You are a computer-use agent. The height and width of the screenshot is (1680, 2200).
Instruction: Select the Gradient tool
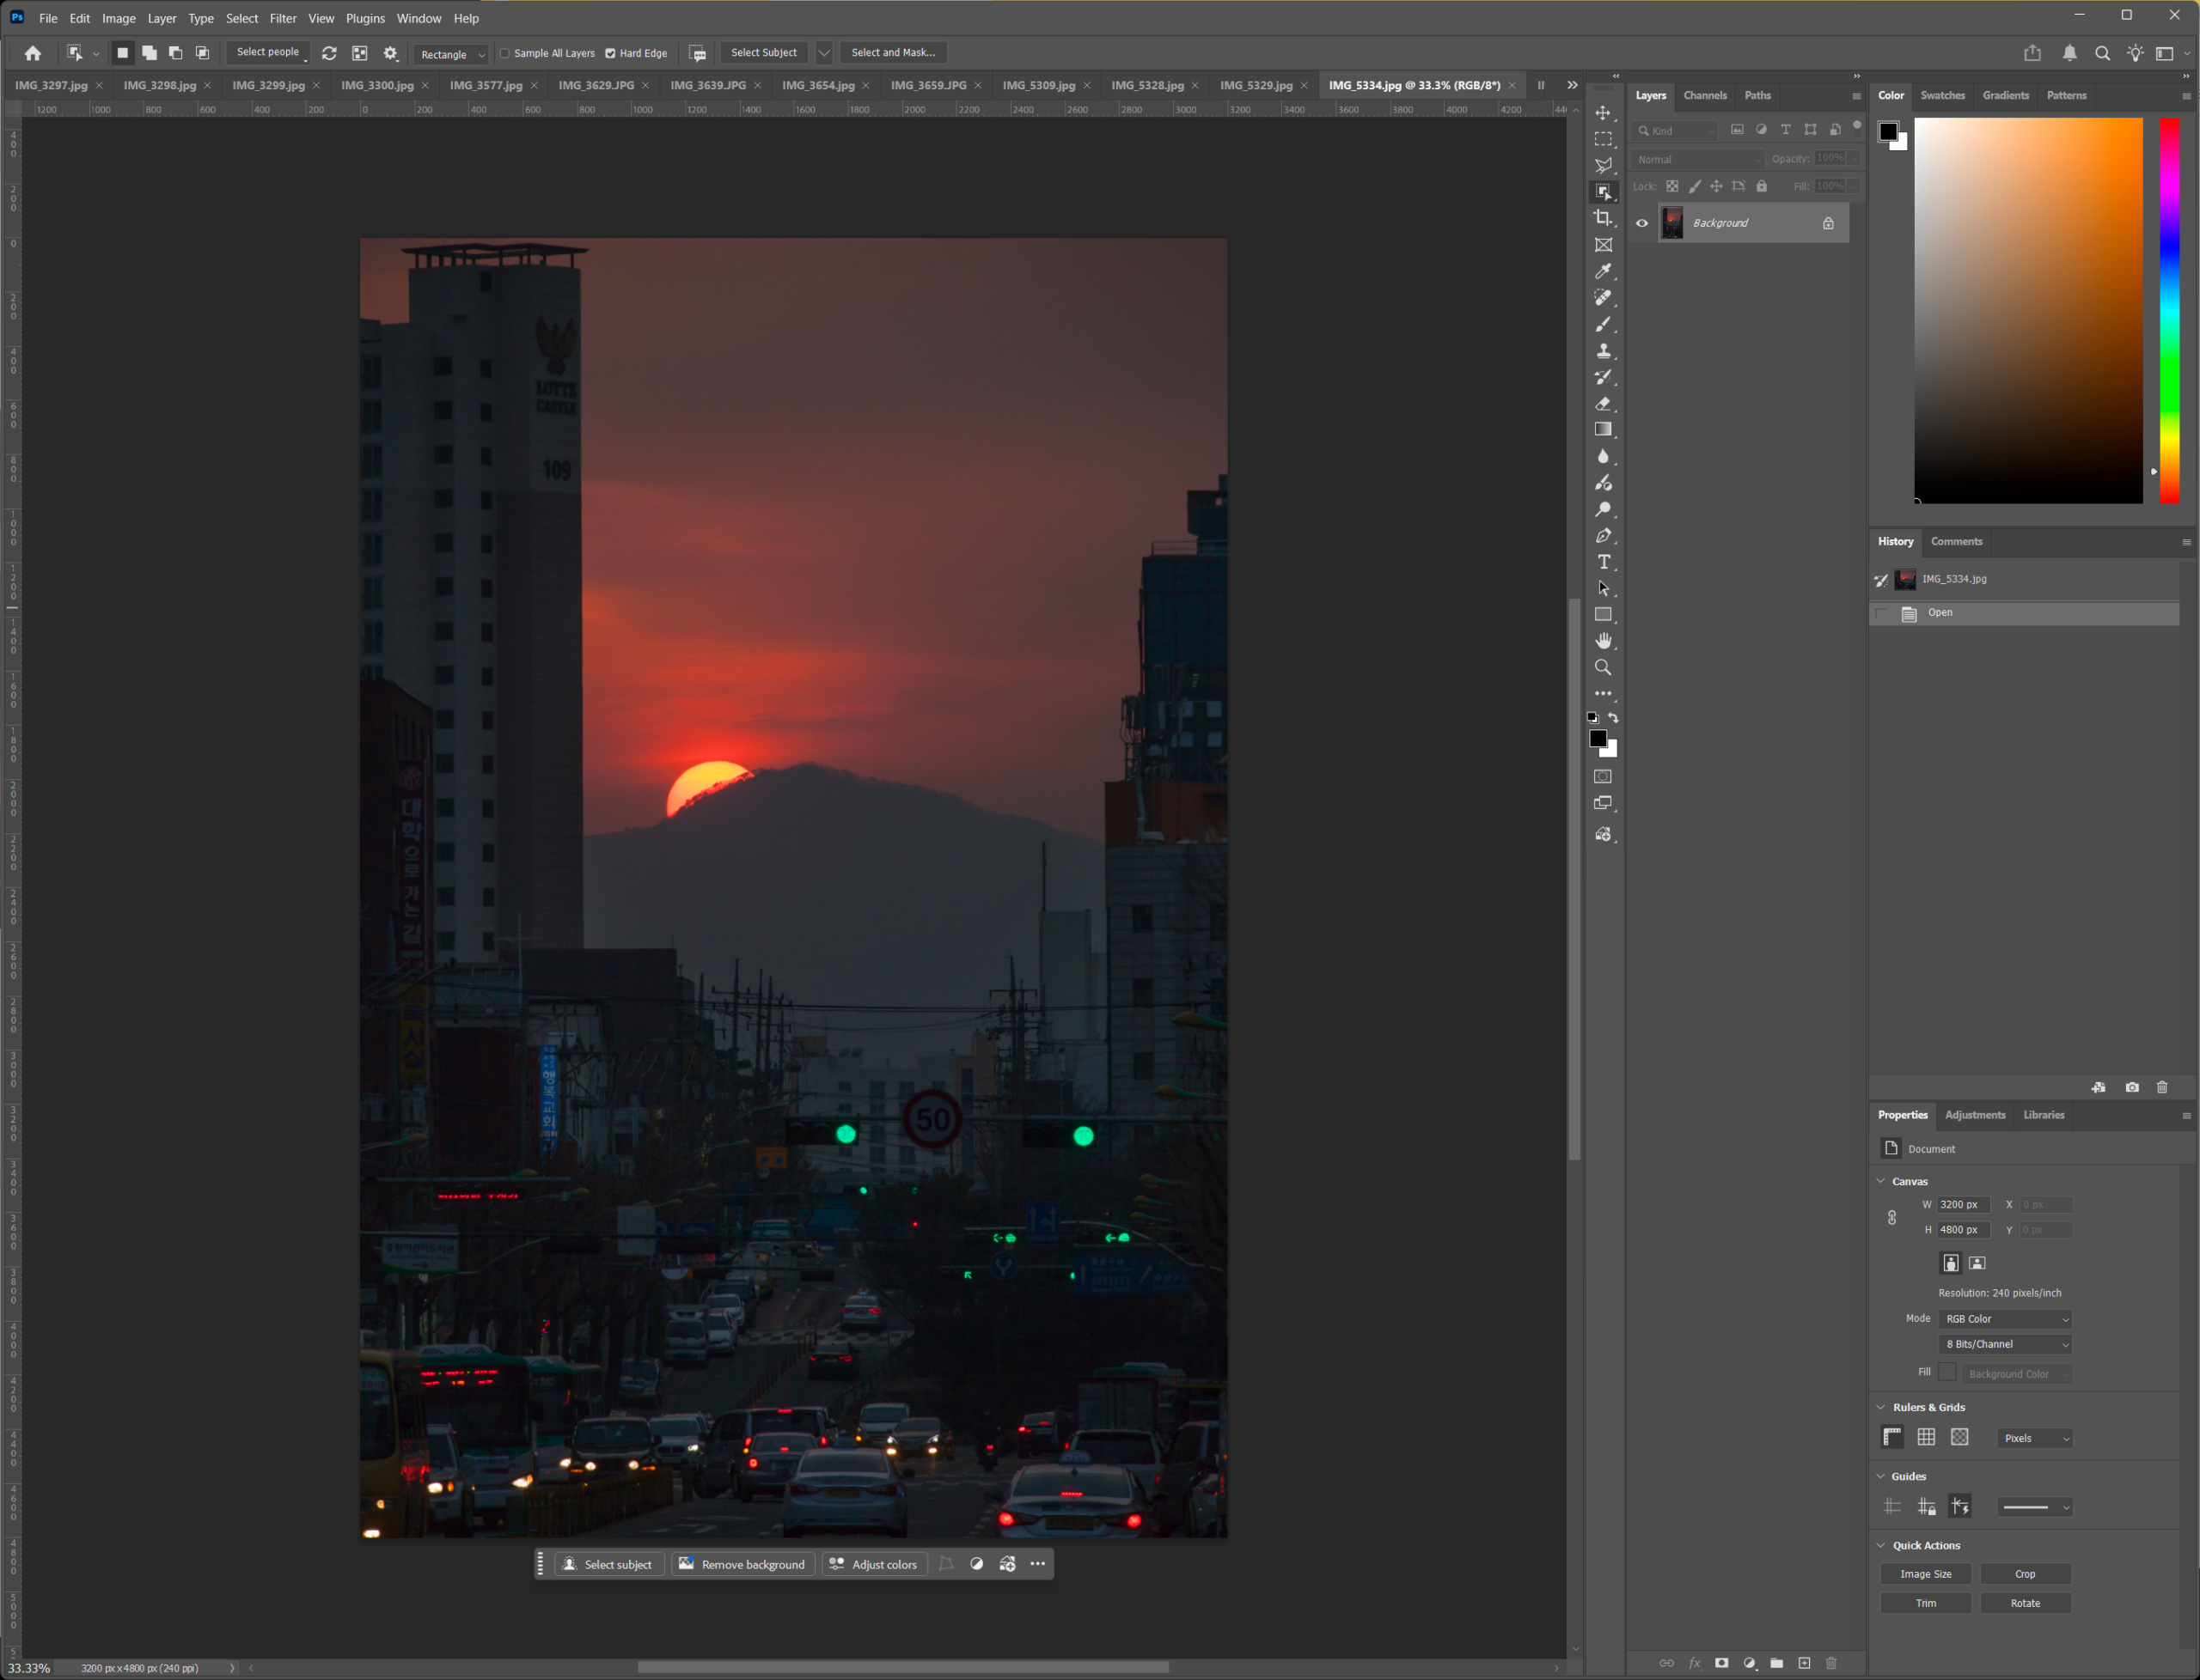click(x=1603, y=430)
